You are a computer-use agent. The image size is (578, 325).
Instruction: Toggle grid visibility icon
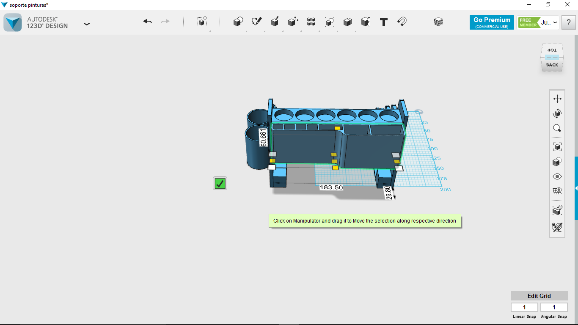click(x=557, y=191)
